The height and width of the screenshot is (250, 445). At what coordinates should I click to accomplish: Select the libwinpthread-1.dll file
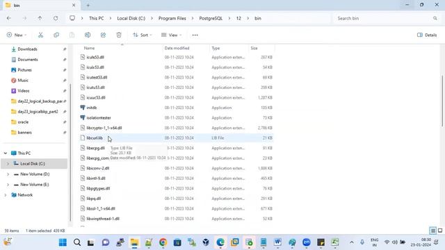pos(103,219)
